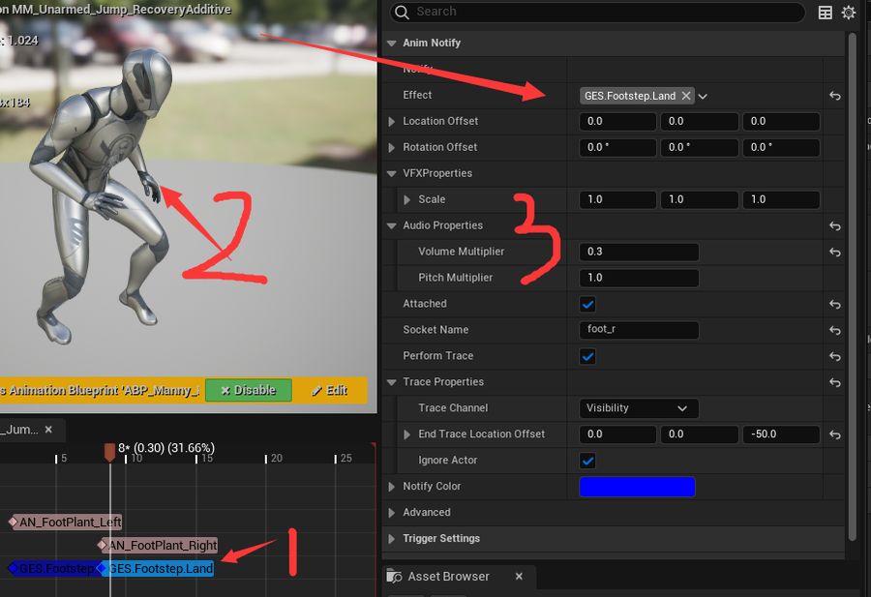Close the _Jum... timeline tab
This screenshot has height=597, width=871.
tap(49, 430)
